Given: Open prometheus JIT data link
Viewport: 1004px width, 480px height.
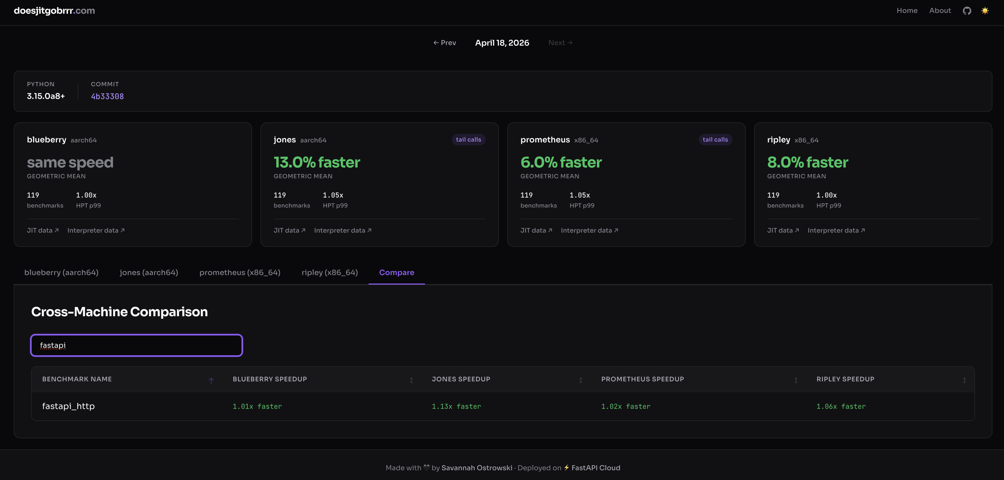Looking at the screenshot, I should (x=536, y=231).
